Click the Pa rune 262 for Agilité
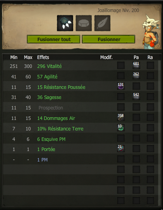163x210 pixels. click(136, 76)
